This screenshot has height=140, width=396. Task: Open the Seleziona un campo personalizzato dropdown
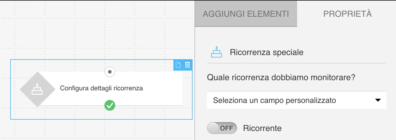pos(297,100)
